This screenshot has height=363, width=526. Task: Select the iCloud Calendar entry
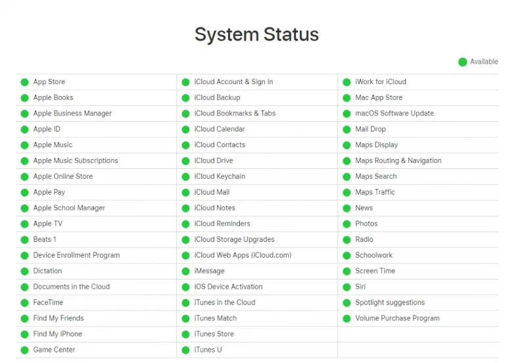click(x=220, y=129)
